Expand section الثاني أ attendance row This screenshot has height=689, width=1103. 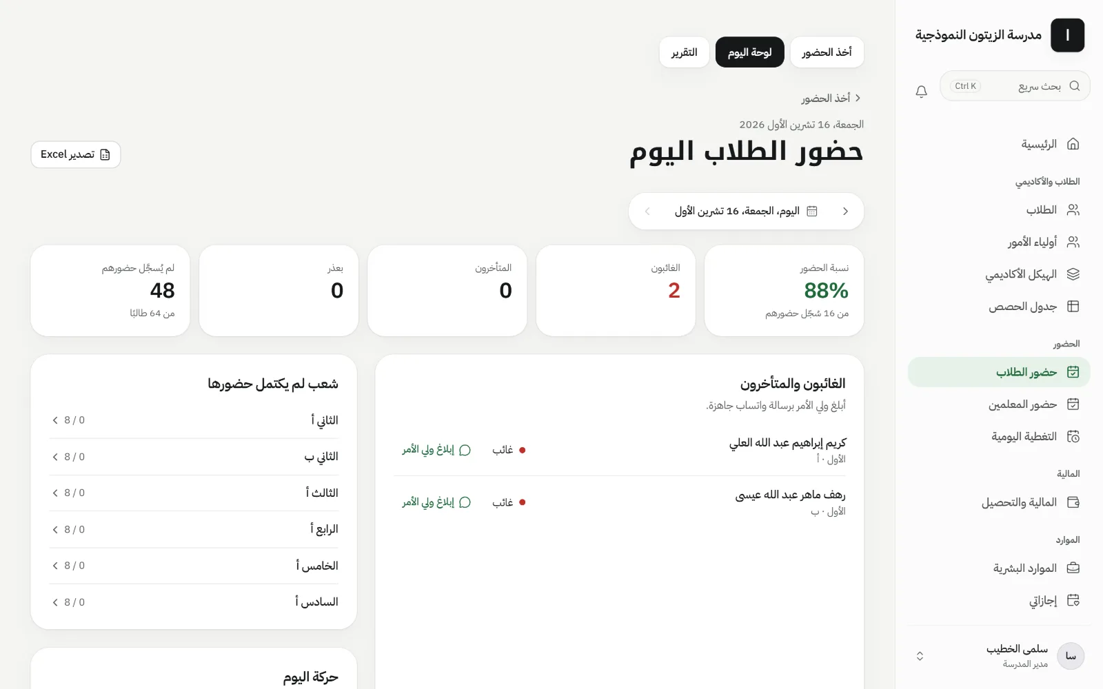pyautogui.click(x=194, y=420)
